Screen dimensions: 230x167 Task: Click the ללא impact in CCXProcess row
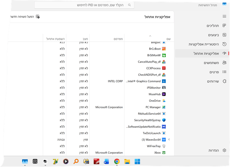[62, 68]
